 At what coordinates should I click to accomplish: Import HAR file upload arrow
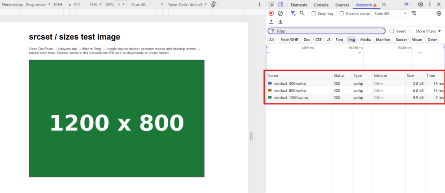(x=271, y=22)
